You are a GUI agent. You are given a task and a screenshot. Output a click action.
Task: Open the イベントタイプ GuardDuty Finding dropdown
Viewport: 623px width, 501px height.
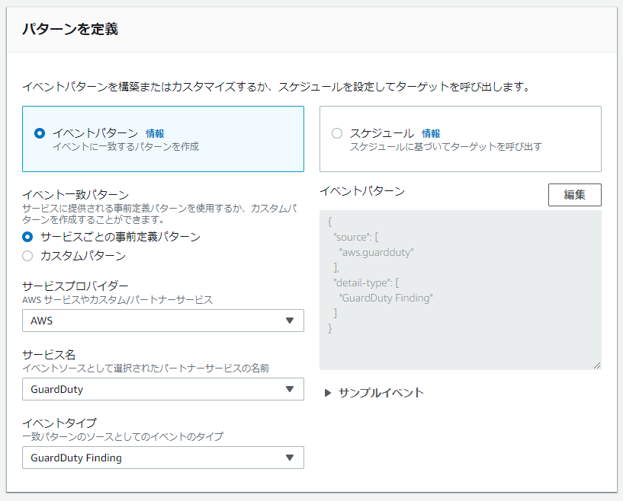pos(162,458)
